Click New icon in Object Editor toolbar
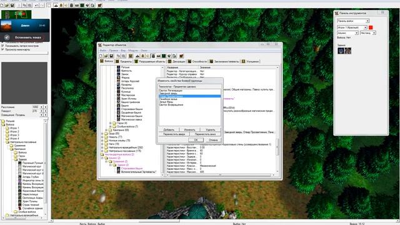The width and height of the screenshot is (400, 225). 101,56
